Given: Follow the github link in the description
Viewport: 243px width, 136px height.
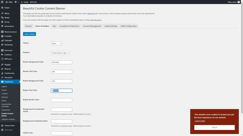Looking at the screenshot, I should pyautogui.click(x=91, y=14).
